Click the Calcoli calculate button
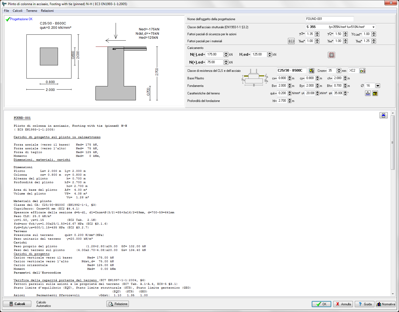The width and height of the screenshot is (399, 312). point(17,304)
